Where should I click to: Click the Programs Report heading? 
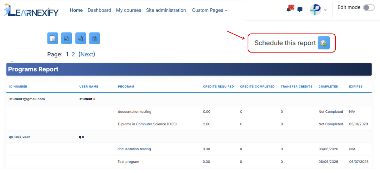click(33, 69)
